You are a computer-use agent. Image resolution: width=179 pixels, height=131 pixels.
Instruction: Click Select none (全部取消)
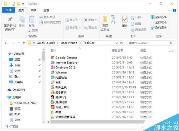point(158,22)
